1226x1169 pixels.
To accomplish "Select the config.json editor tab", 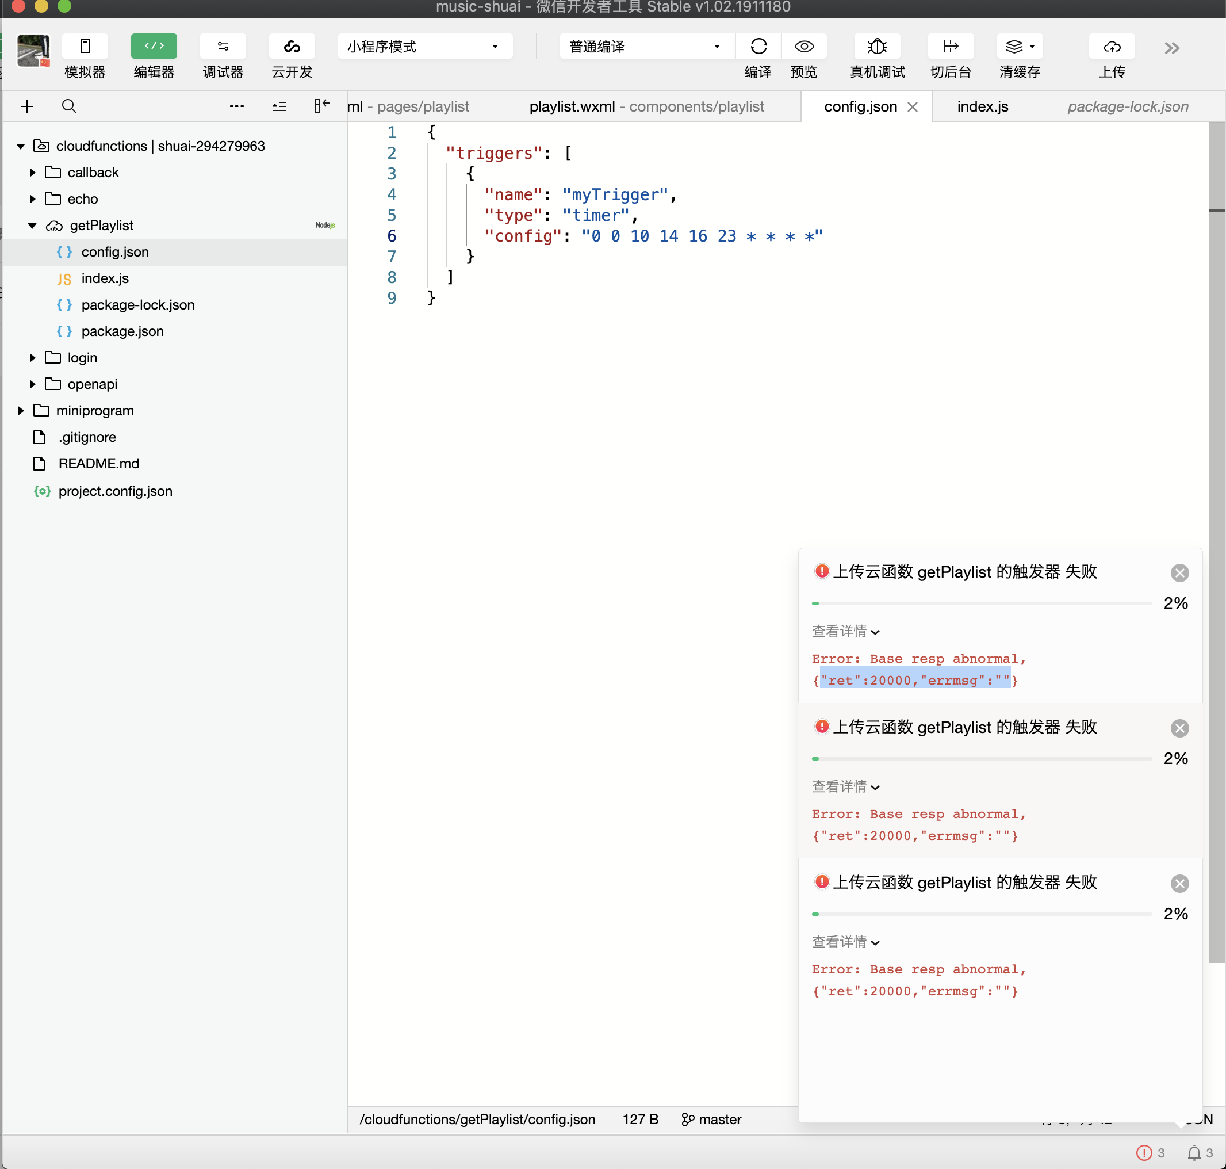I will [860, 106].
